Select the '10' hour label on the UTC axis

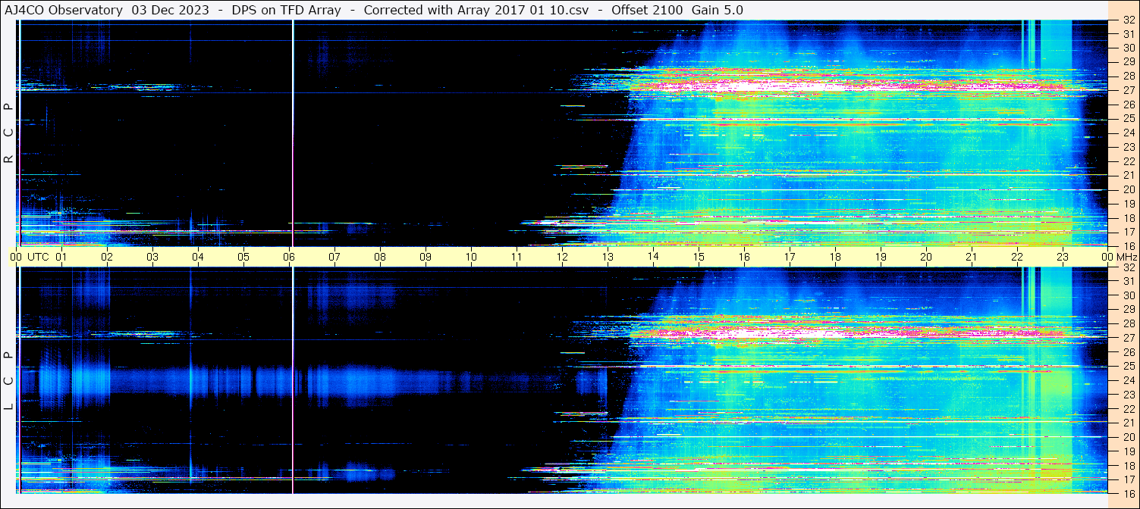471,257
